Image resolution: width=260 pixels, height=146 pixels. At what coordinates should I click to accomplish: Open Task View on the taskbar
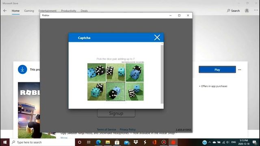[89, 142]
